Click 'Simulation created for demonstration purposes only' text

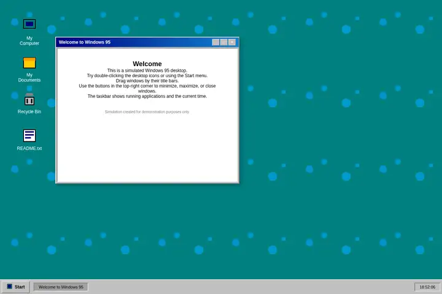click(x=147, y=111)
